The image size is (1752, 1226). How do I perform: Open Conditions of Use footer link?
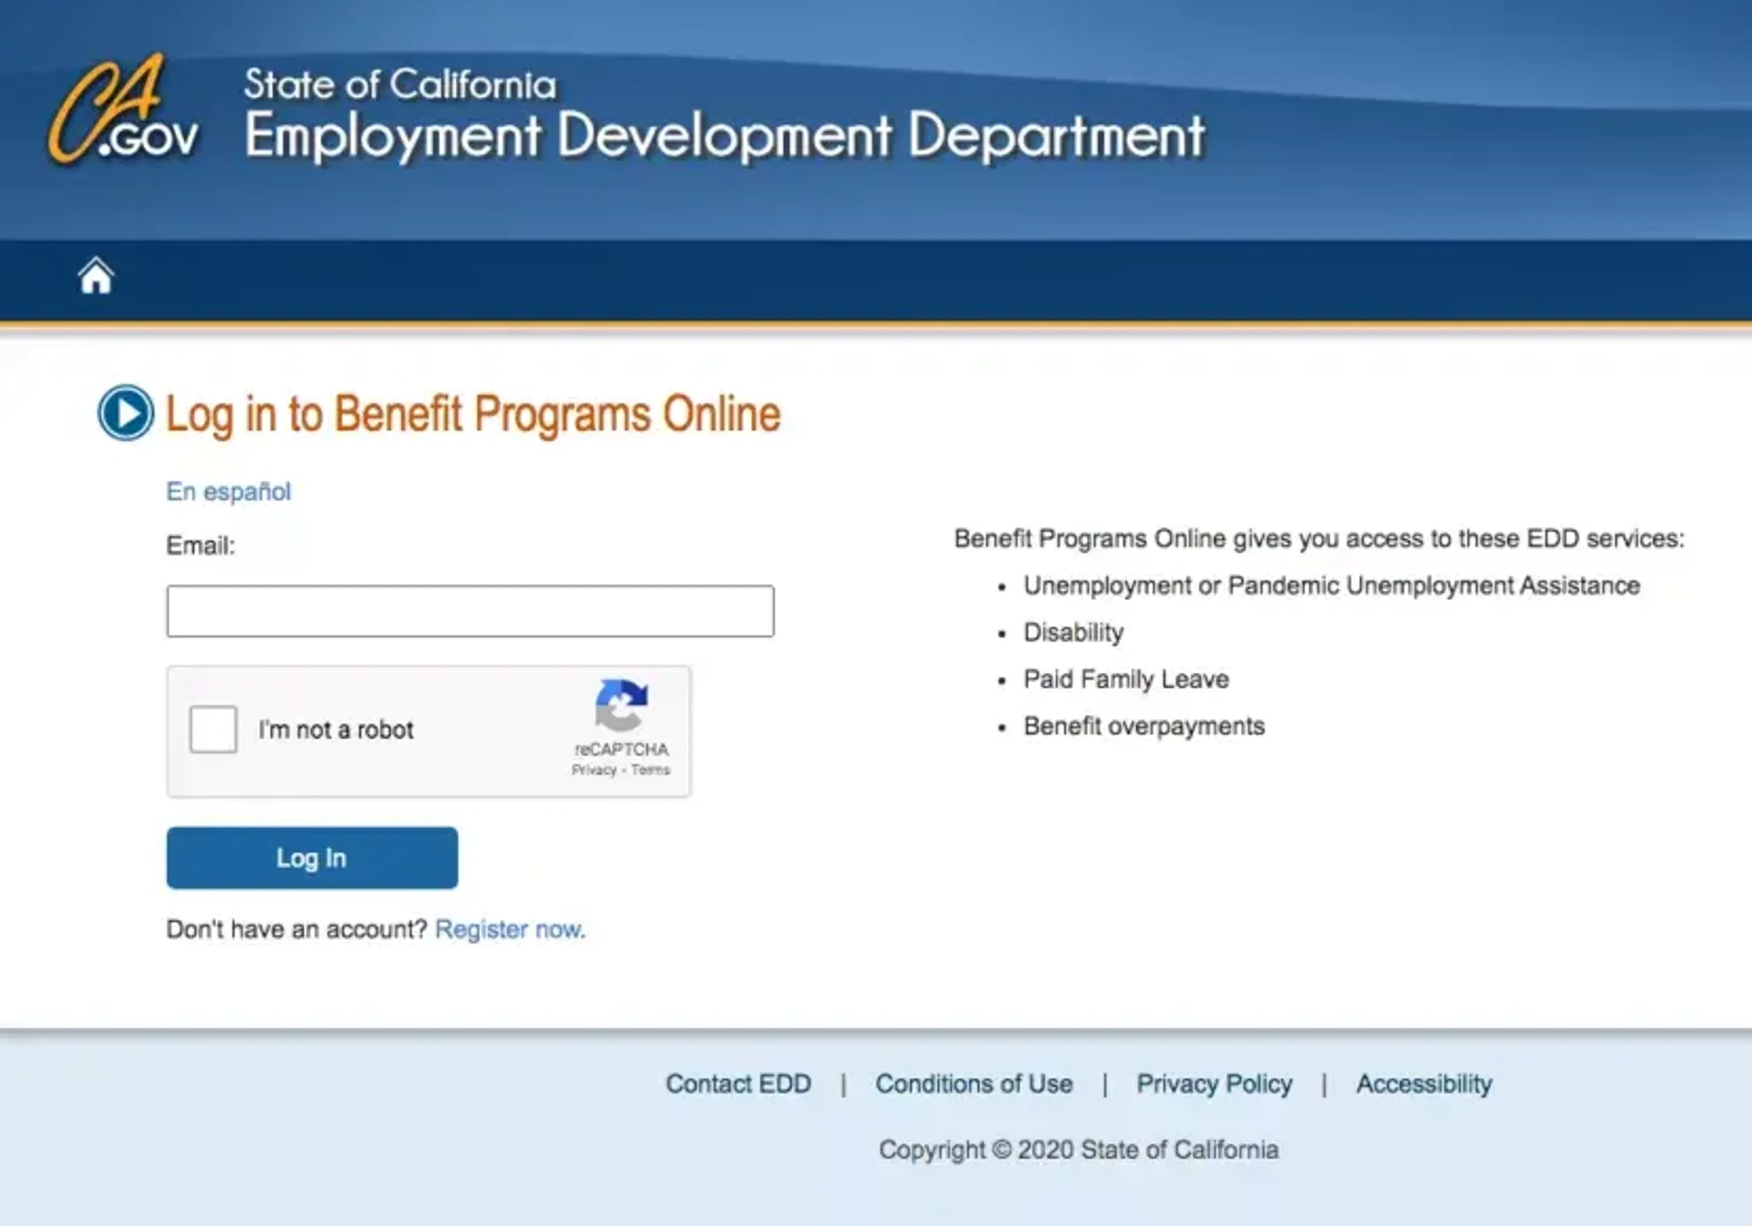click(x=974, y=1083)
